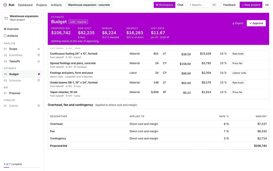Click the $158.00 unit rate cell
The height and width of the screenshot is (171, 273).
[x=185, y=64]
